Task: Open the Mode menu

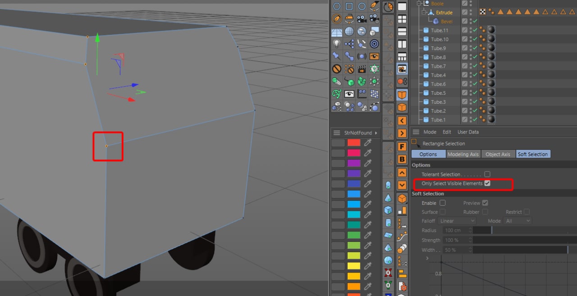Action: point(430,132)
